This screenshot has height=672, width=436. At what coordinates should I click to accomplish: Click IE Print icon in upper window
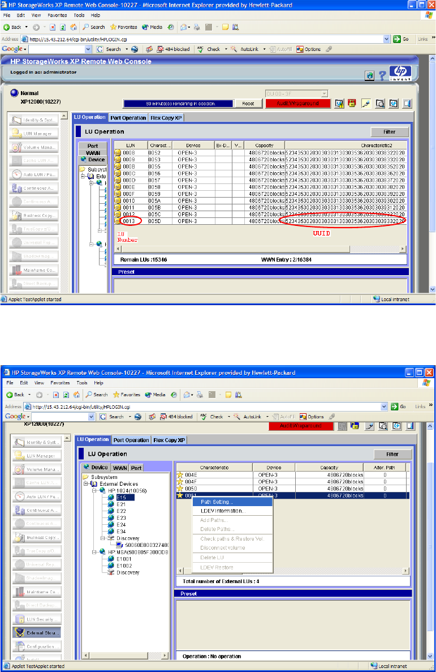click(197, 27)
